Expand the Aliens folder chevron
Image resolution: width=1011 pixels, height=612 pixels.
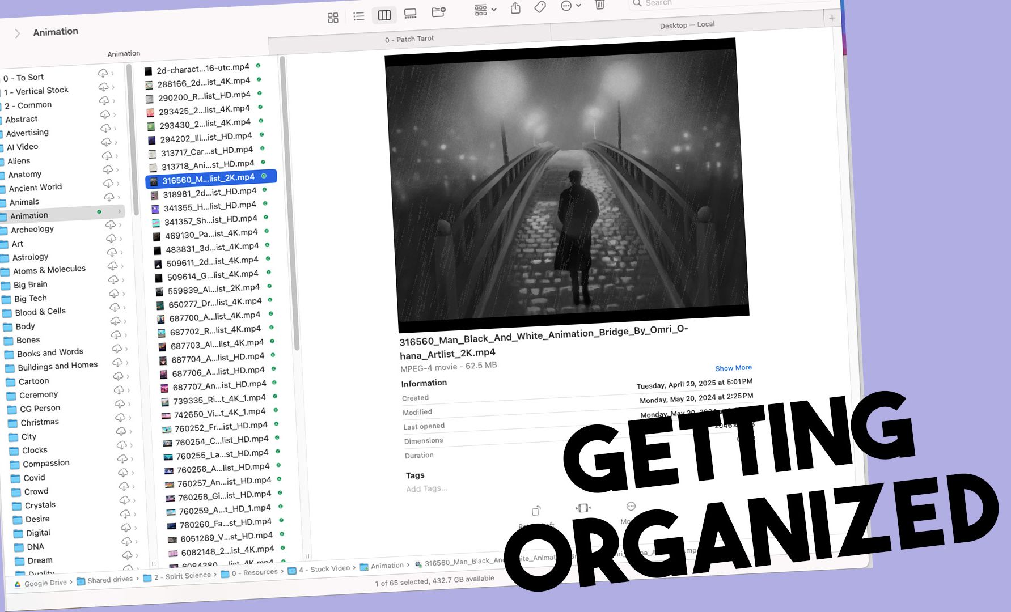coord(117,156)
